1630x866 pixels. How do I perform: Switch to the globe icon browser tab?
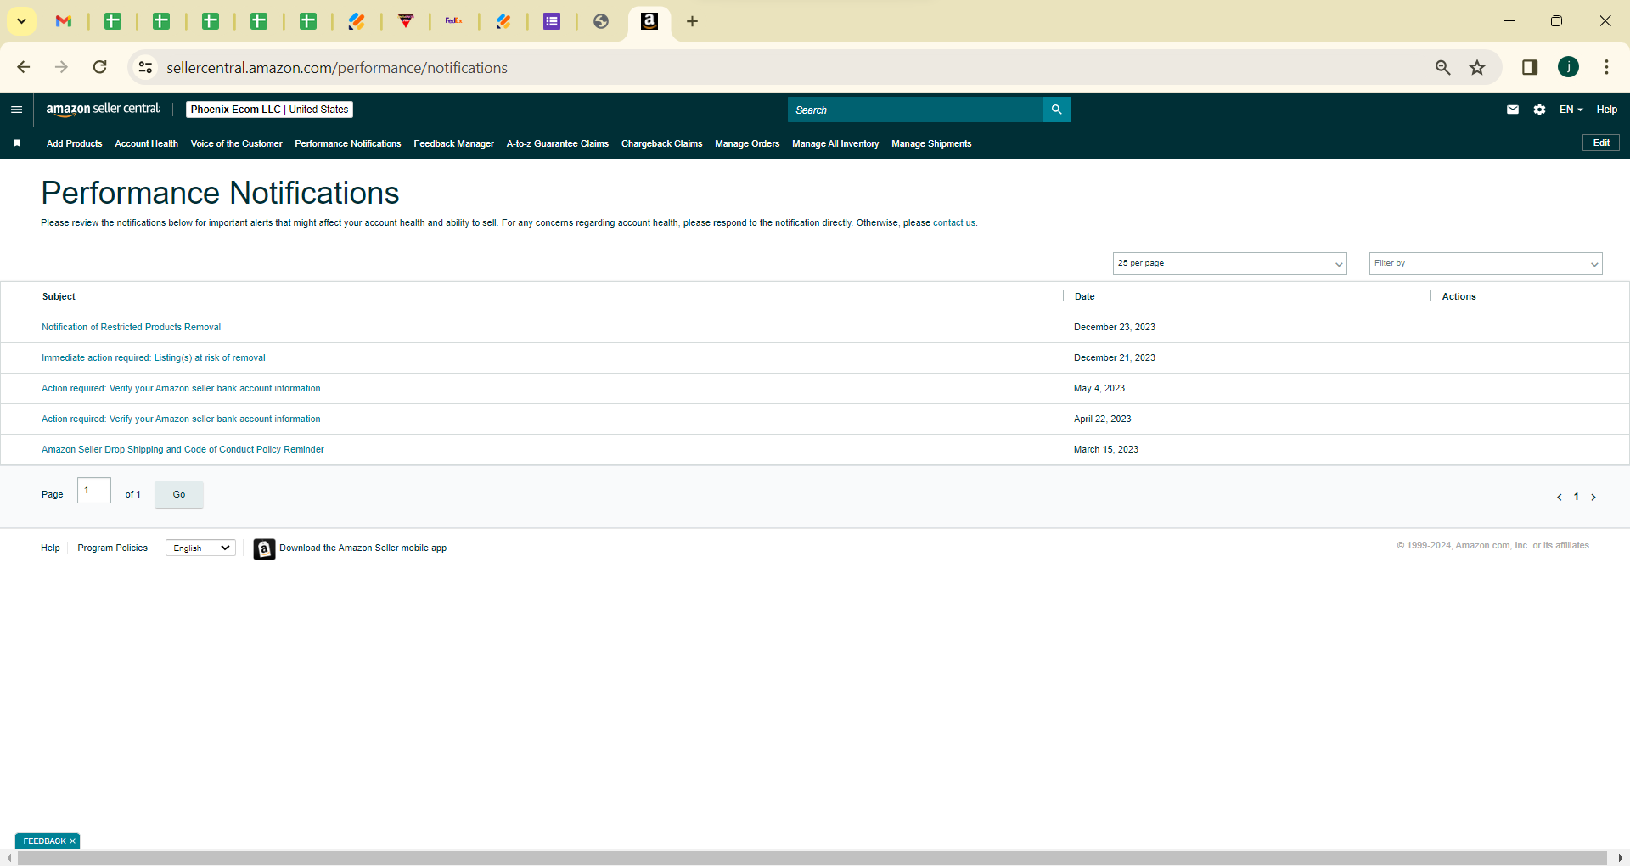[x=601, y=21]
